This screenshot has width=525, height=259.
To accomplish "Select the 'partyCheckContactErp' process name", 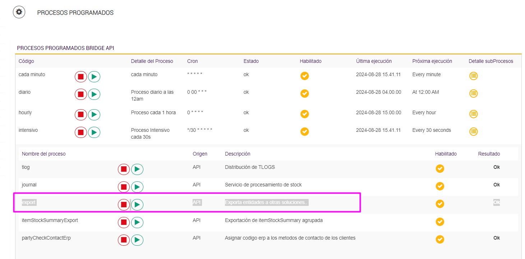I will point(46,238).
